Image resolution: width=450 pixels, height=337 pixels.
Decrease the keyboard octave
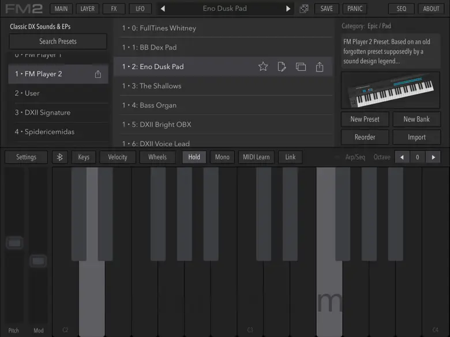coord(402,157)
